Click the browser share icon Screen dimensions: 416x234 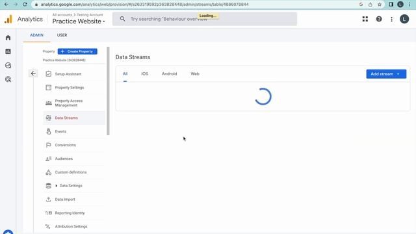(370, 5)
